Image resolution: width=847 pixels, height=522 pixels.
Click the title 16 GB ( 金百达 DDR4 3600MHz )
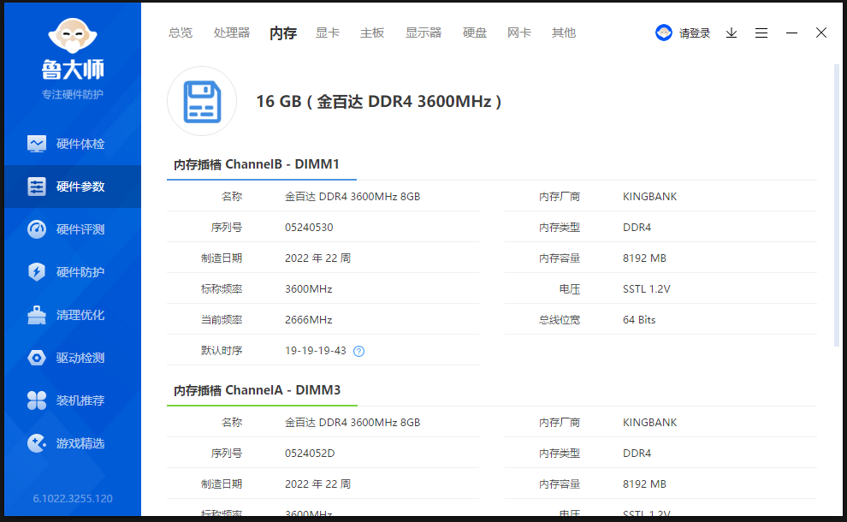[379, 102]
